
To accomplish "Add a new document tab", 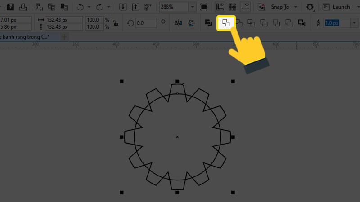I will click(65, 36).
